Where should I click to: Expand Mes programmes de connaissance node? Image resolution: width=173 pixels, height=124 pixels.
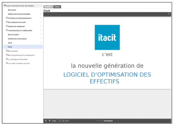point(7,55)
